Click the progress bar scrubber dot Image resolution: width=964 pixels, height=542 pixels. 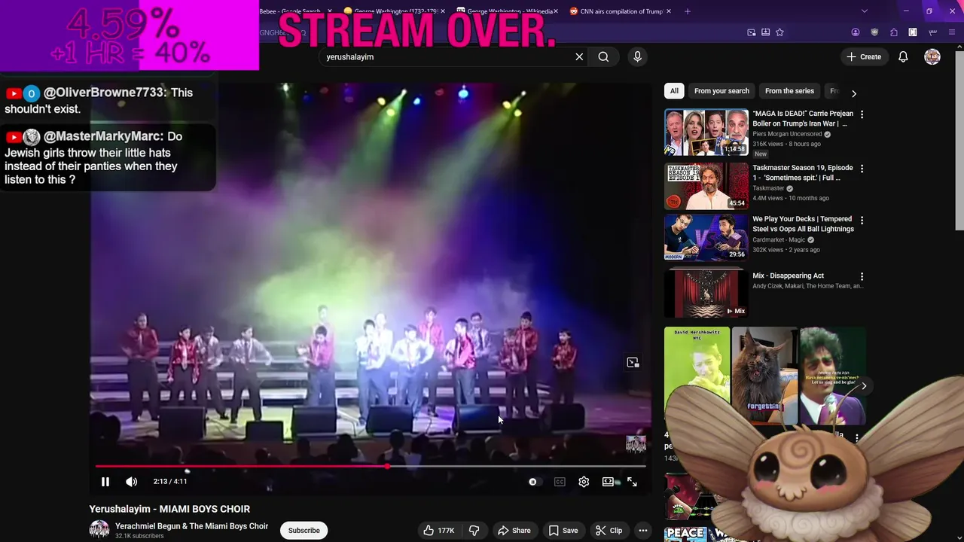coord(387,467)
